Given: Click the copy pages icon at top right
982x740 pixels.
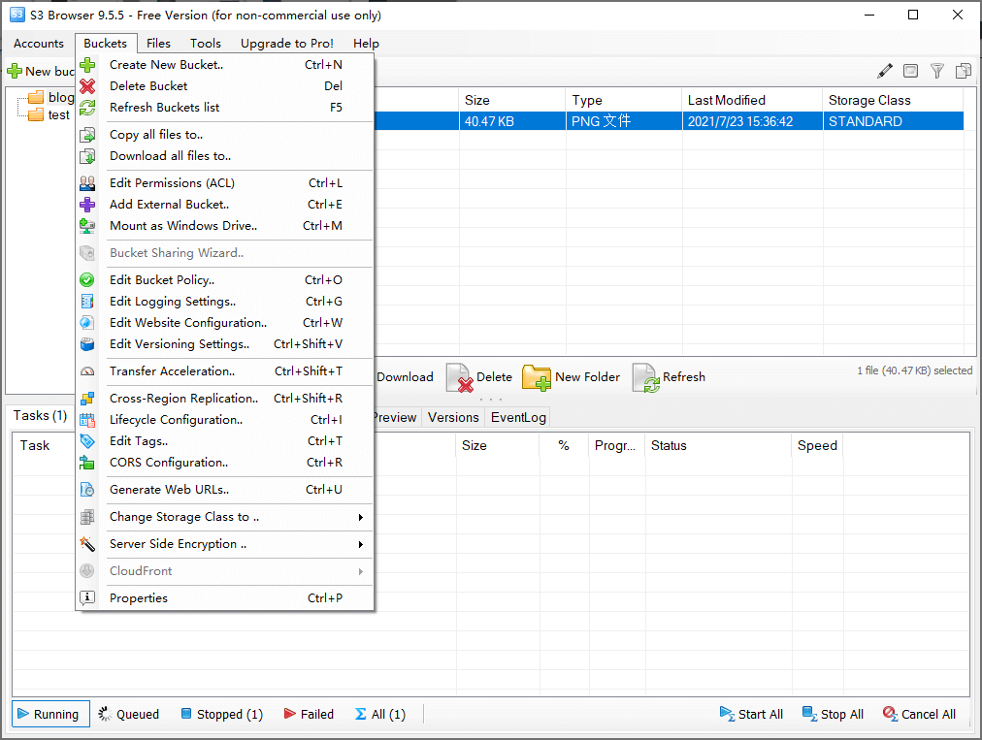Looking at the screenshot, I should pos(964,71).
